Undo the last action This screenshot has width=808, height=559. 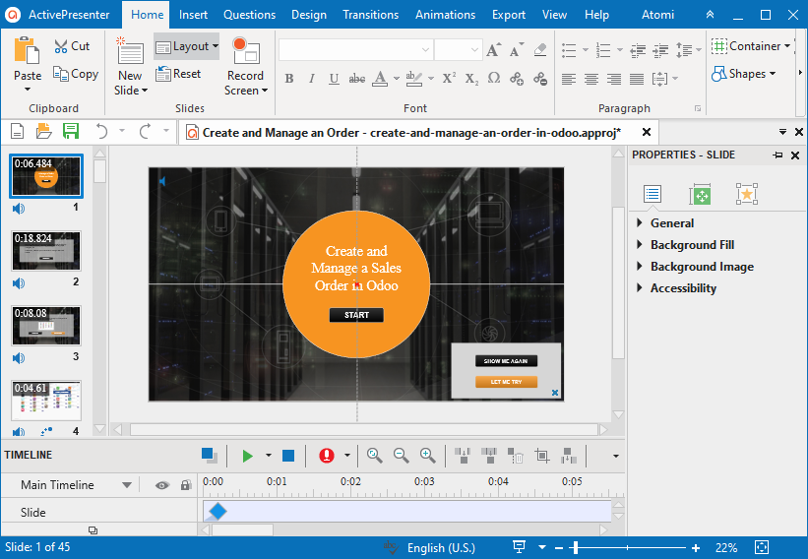[101, 131]
